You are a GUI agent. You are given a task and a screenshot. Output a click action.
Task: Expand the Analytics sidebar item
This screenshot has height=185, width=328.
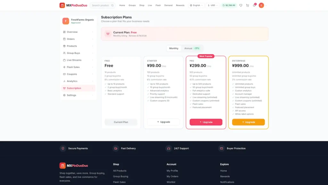(78, 81)
